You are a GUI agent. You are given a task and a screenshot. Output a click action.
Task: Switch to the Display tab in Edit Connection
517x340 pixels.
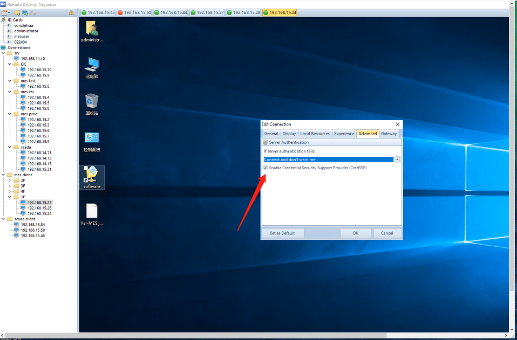289,134
